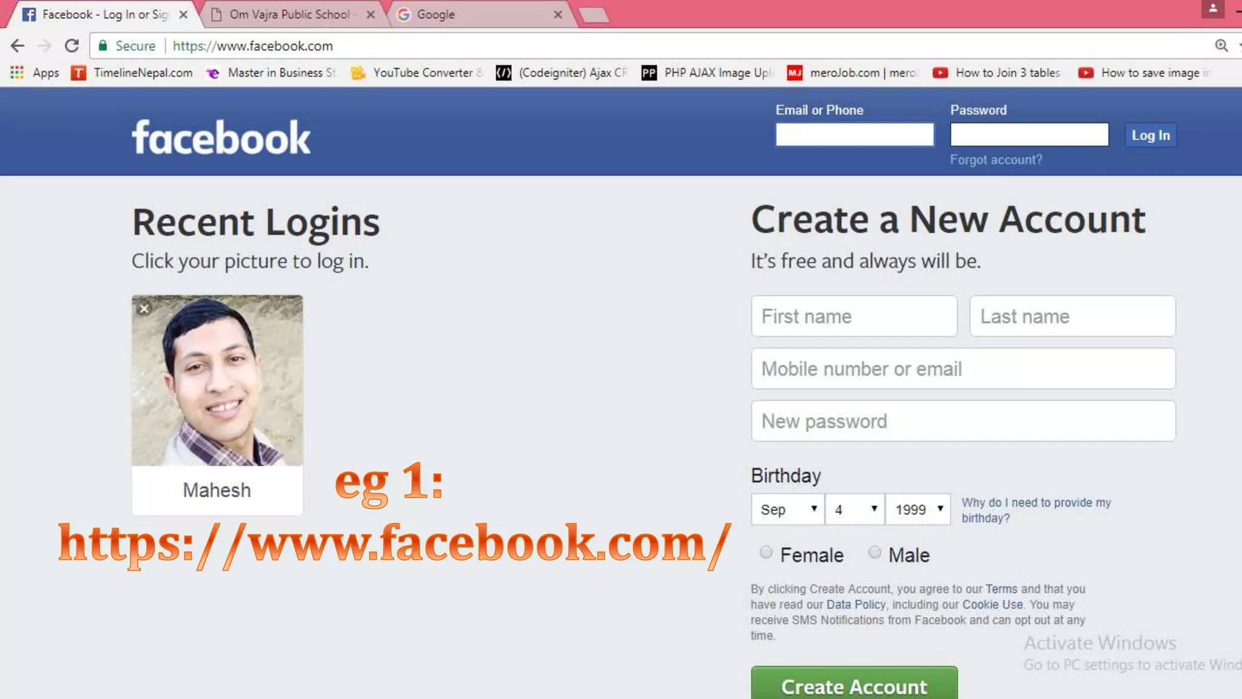1242x699 pixels.
Task: Select the Male radio button
Action: 874,552
